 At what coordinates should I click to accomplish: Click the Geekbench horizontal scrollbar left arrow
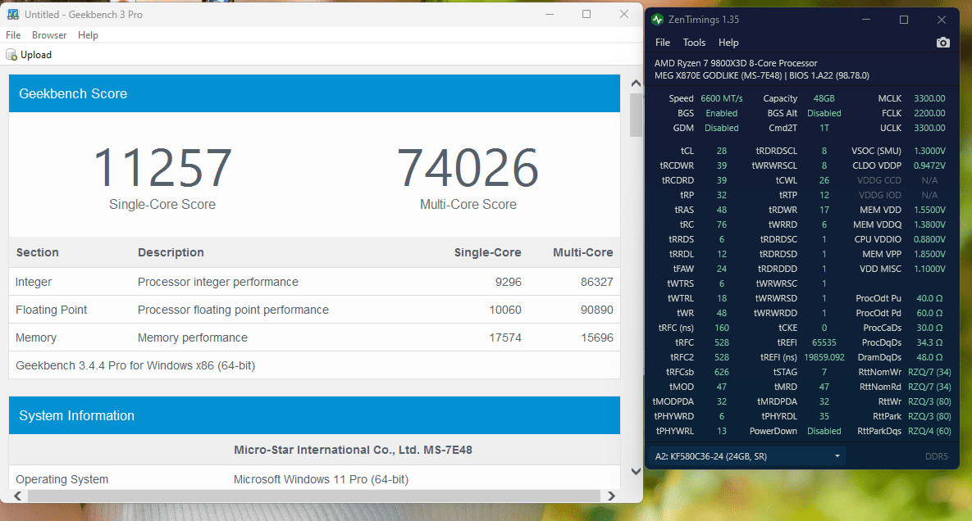(17, 496)
